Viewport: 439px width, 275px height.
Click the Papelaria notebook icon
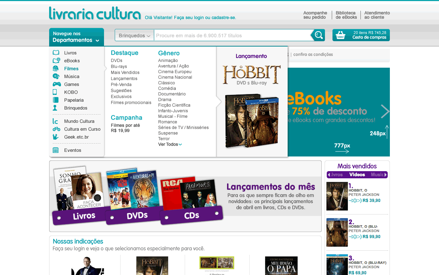click(x=56, y=100)
